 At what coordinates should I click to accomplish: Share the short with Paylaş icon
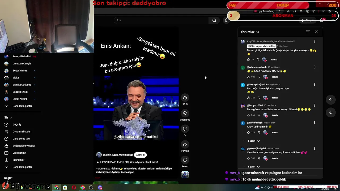pyautogui.click(x=185, y=144)
